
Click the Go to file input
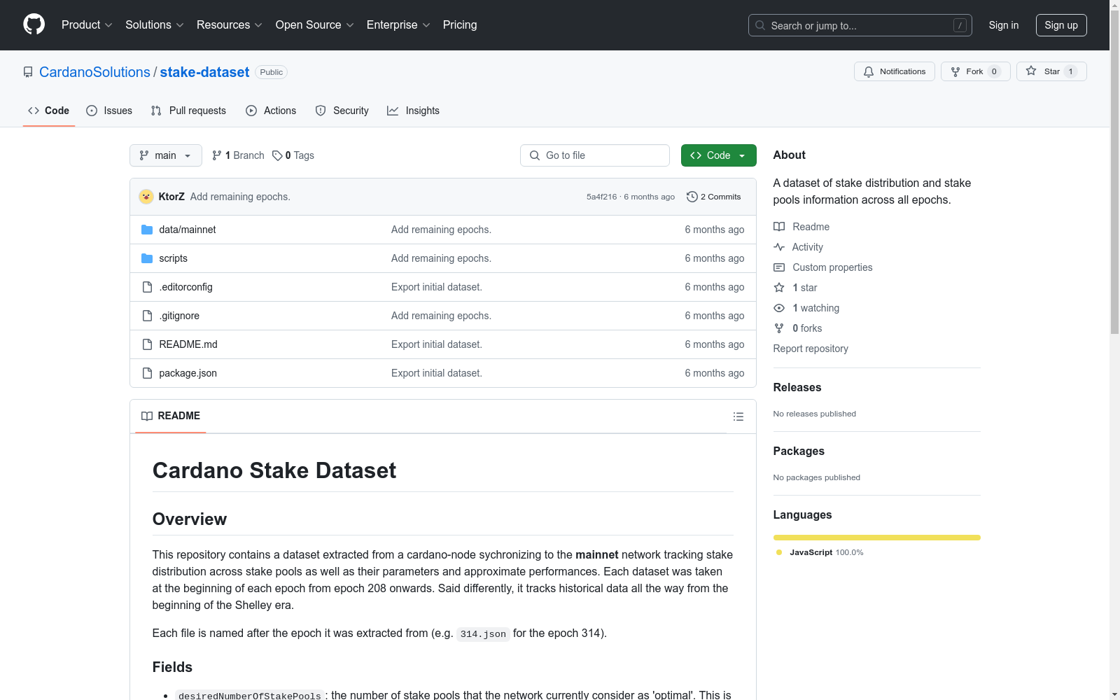[x=595, y=155]
